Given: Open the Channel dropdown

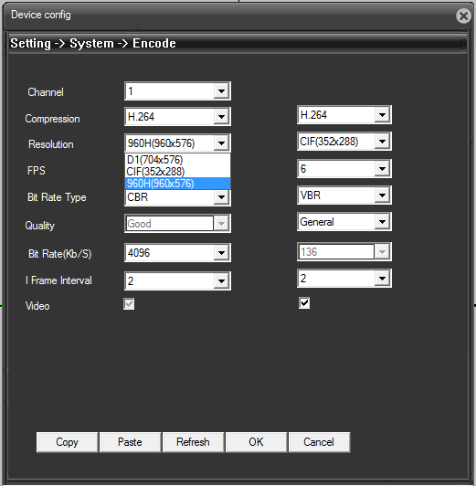Looking at the screenshot, I should 177,91.
